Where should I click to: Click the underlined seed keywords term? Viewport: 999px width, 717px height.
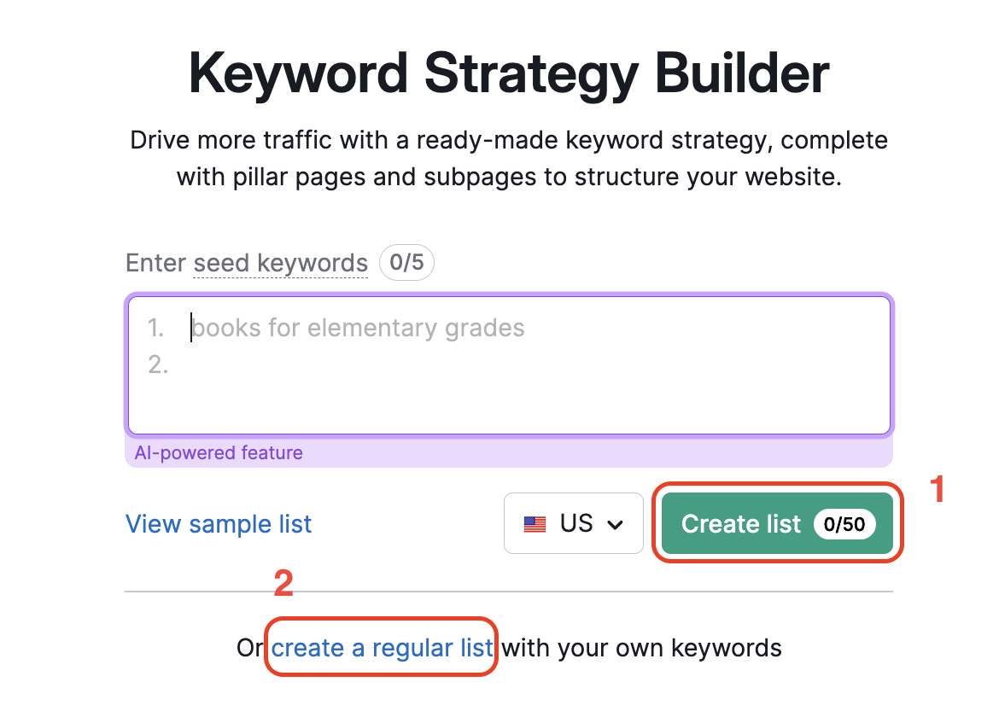coord(280,263)
